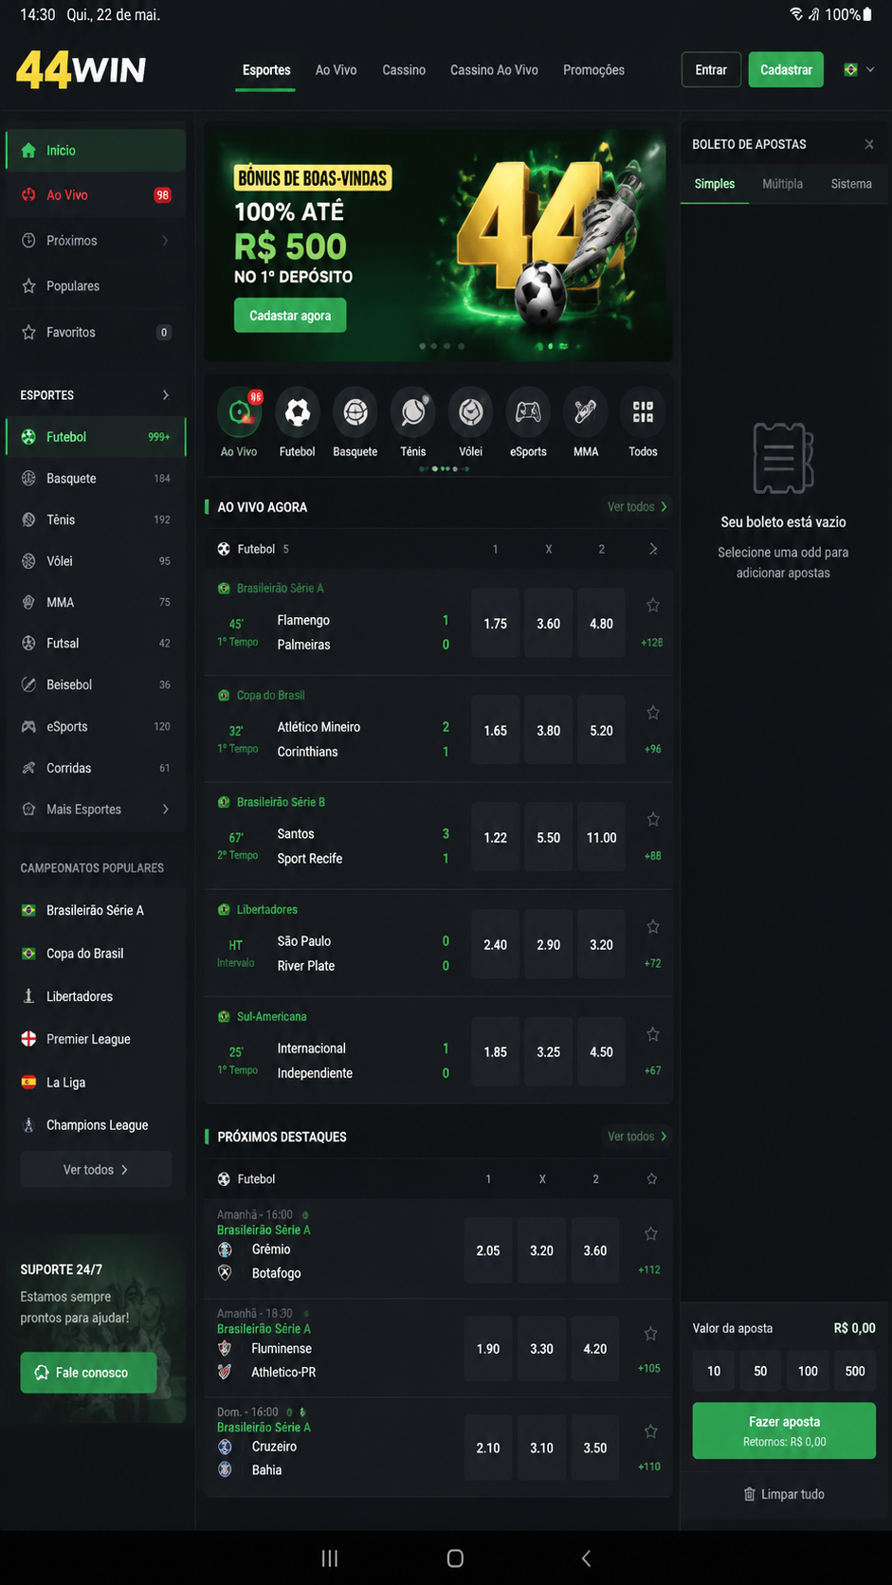The height and width of the screenshot is (1585, 892).
Task: Select the Futebol soccer ball category icon
Action: pos(298,412)
